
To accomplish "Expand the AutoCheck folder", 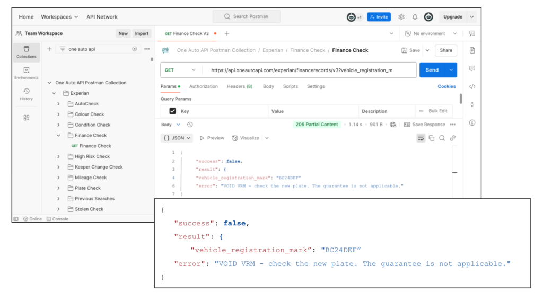I will [58, 104].
